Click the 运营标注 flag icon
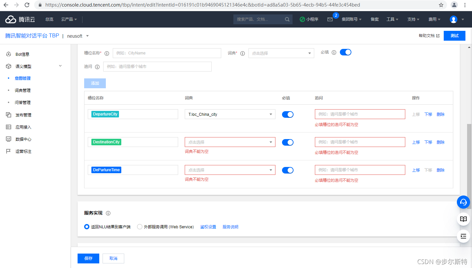Screen dimensions: 472x268 pyautogui.click(x=9, y=151)
